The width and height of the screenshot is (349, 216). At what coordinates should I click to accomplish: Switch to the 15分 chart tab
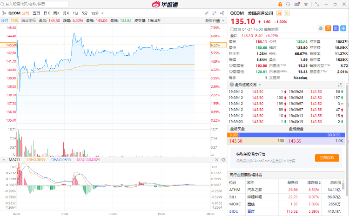click(x=95, y=13)
